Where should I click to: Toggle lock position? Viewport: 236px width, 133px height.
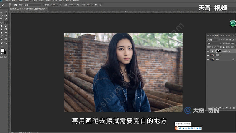coord(218,47)
